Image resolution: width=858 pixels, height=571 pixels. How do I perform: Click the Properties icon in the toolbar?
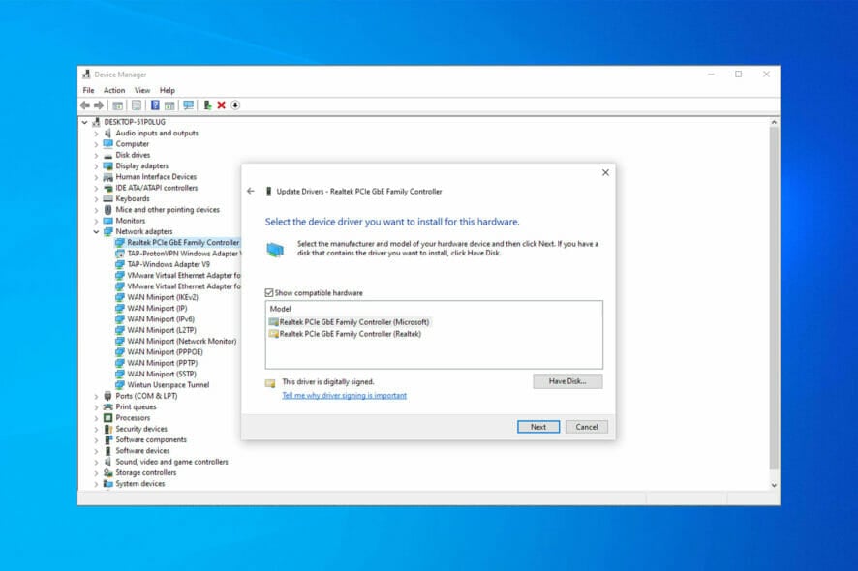135,105
